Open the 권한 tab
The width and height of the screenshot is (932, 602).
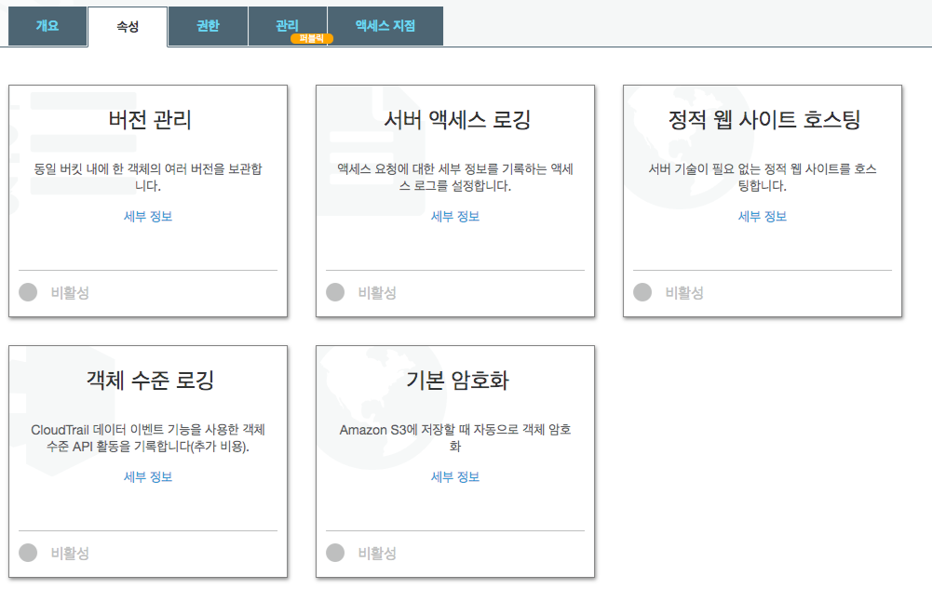click(x=208, y=26)
